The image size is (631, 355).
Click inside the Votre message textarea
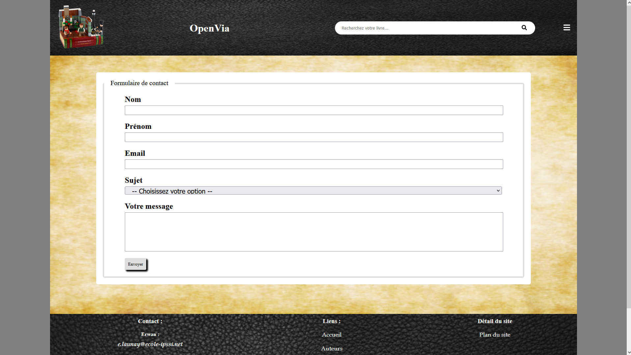314,232
